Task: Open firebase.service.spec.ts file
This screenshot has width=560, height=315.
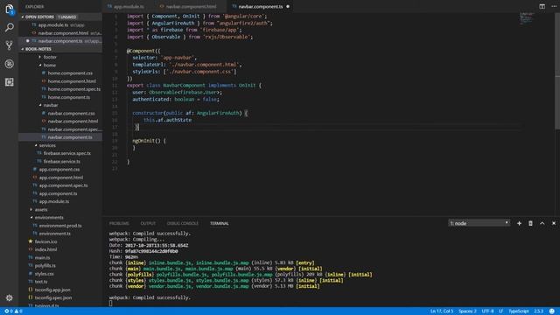Action: 66,153
